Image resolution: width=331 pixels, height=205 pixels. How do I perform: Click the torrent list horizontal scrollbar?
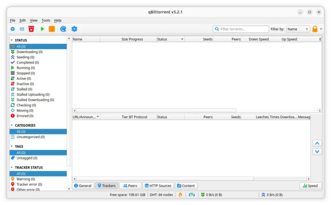(x=157, y=110)
